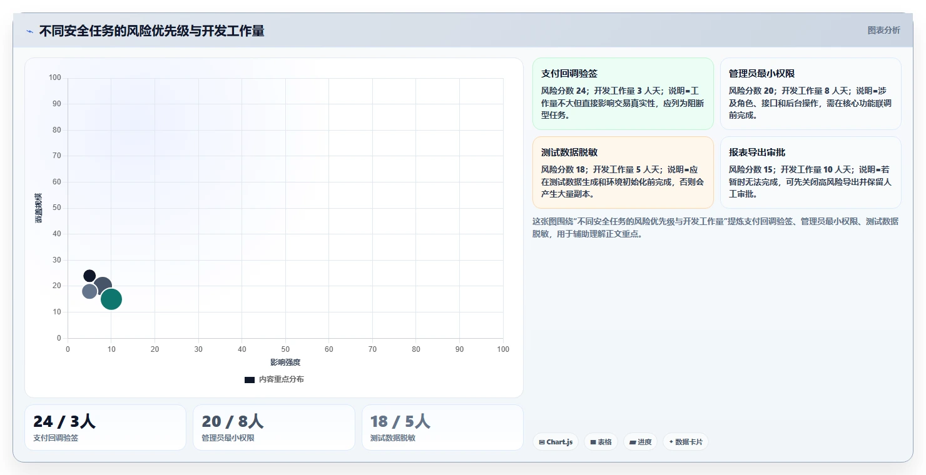Click the teal bubble at risk score 15
This screenshot has width=926, height=475.
pyautogui.click(x=111, y=299)
